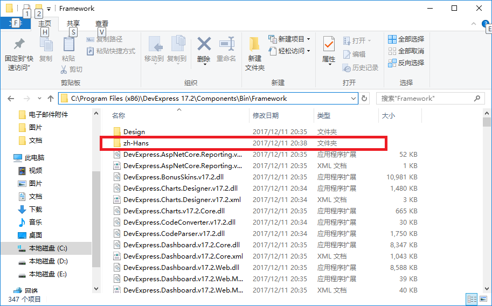Select the Home (主页) ribbon tab

click(x=45, y=24)
